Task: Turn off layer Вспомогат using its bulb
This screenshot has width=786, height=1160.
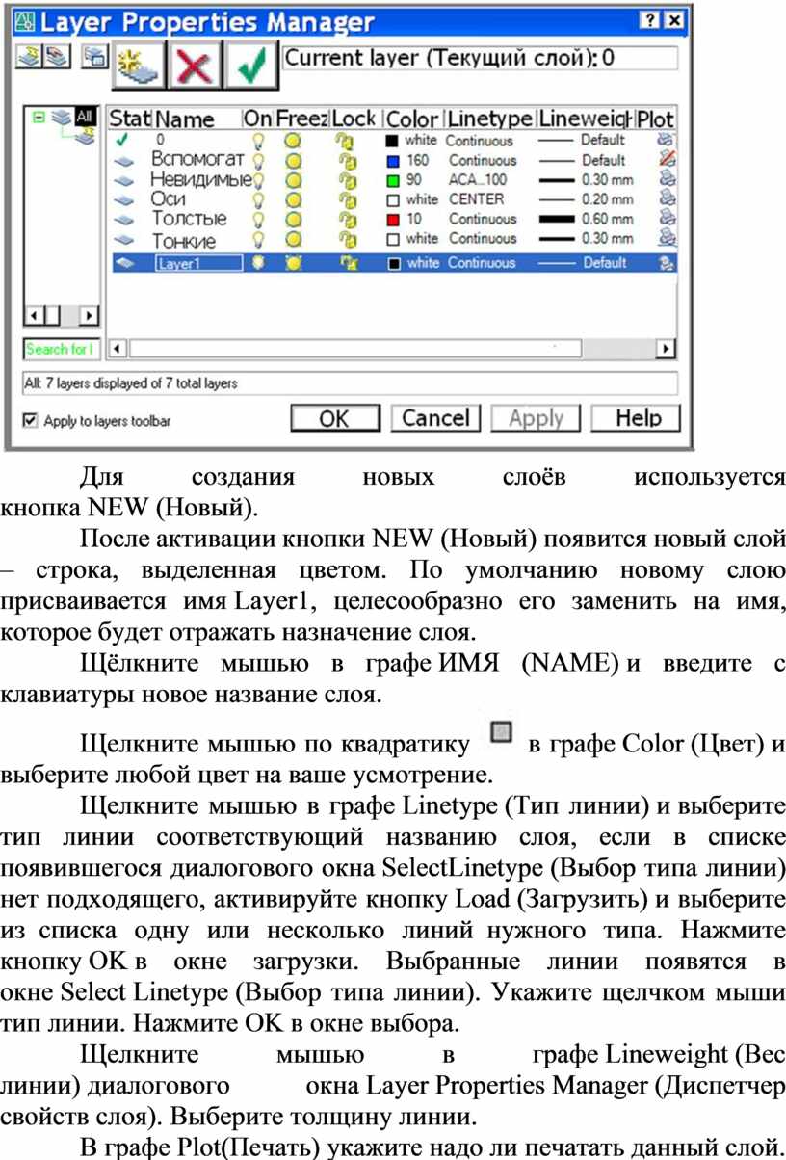Action: point(257,161)
